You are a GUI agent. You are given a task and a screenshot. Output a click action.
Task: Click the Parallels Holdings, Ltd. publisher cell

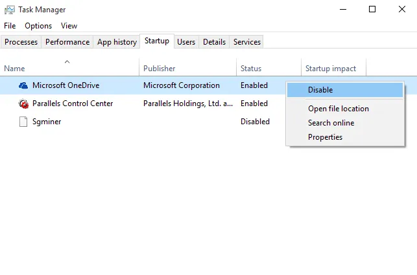click(x=188, y=104)
